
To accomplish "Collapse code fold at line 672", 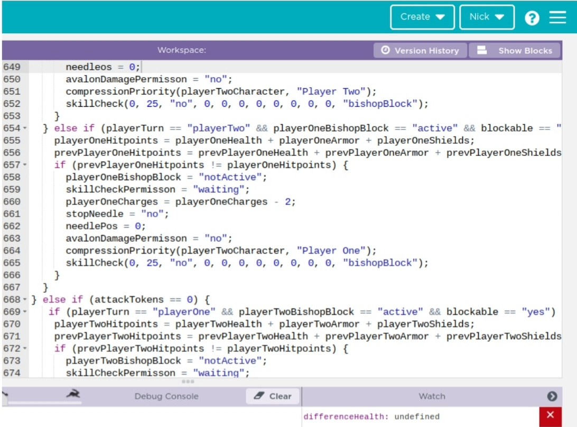I will [x=25, y=348].
